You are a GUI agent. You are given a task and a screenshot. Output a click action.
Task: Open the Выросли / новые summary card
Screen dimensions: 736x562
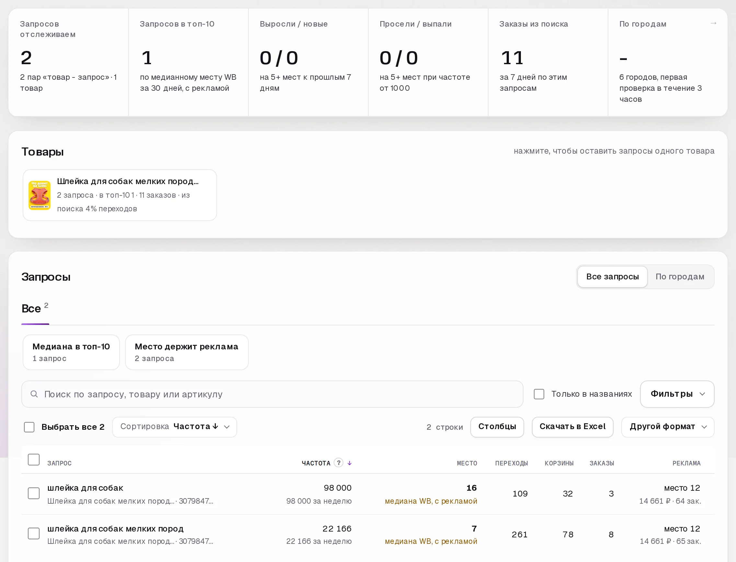[x=308, y=62]
